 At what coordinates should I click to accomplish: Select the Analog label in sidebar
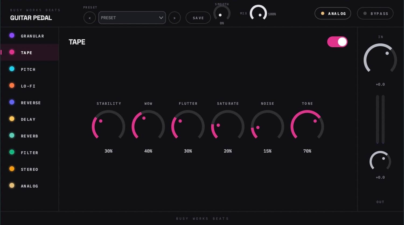(x=30, y=186)
